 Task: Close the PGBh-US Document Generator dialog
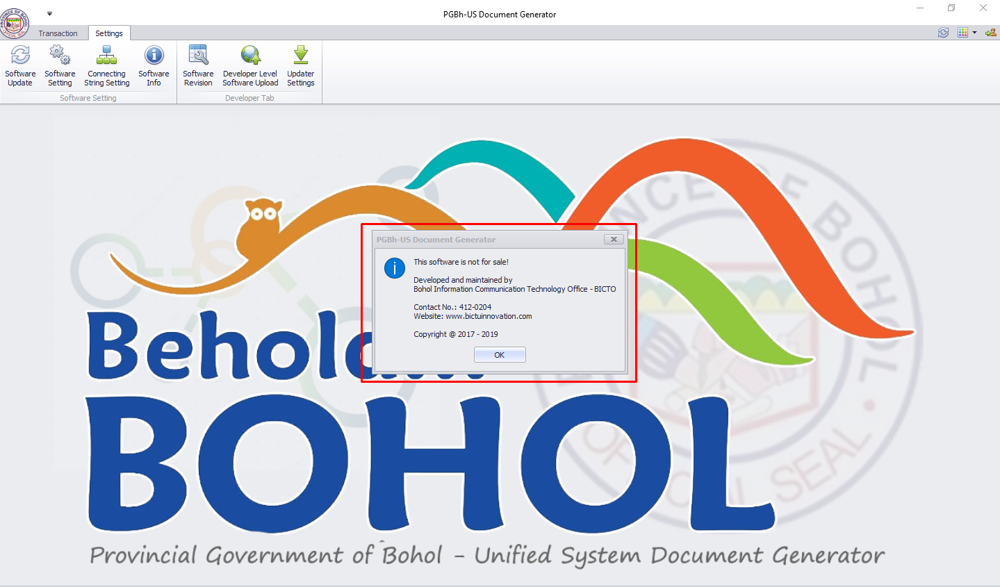click(x=614, y=239)
